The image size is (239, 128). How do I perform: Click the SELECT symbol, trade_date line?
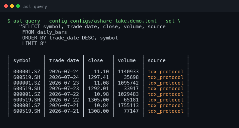(x=92, y=27)
